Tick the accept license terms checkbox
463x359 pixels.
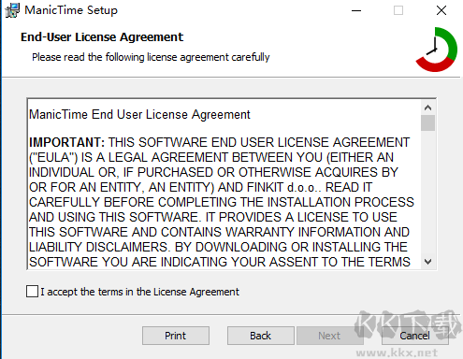coord(33,292)
